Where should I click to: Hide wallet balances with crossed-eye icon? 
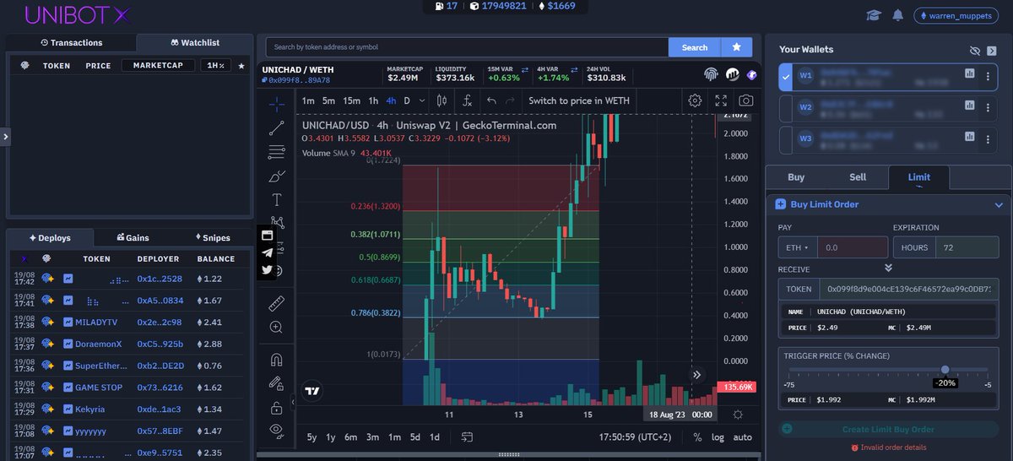point(976,51)
